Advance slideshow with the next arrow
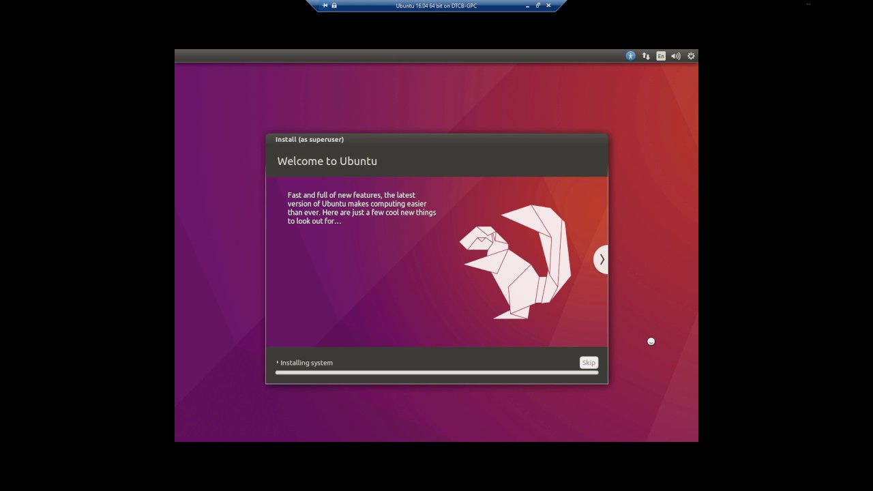Screen dimensions: 873x491 [x=601, y=259]
